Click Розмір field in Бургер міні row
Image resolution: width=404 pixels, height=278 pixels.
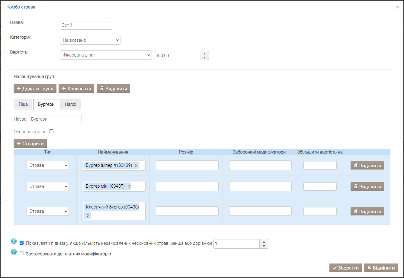(187, 186)
